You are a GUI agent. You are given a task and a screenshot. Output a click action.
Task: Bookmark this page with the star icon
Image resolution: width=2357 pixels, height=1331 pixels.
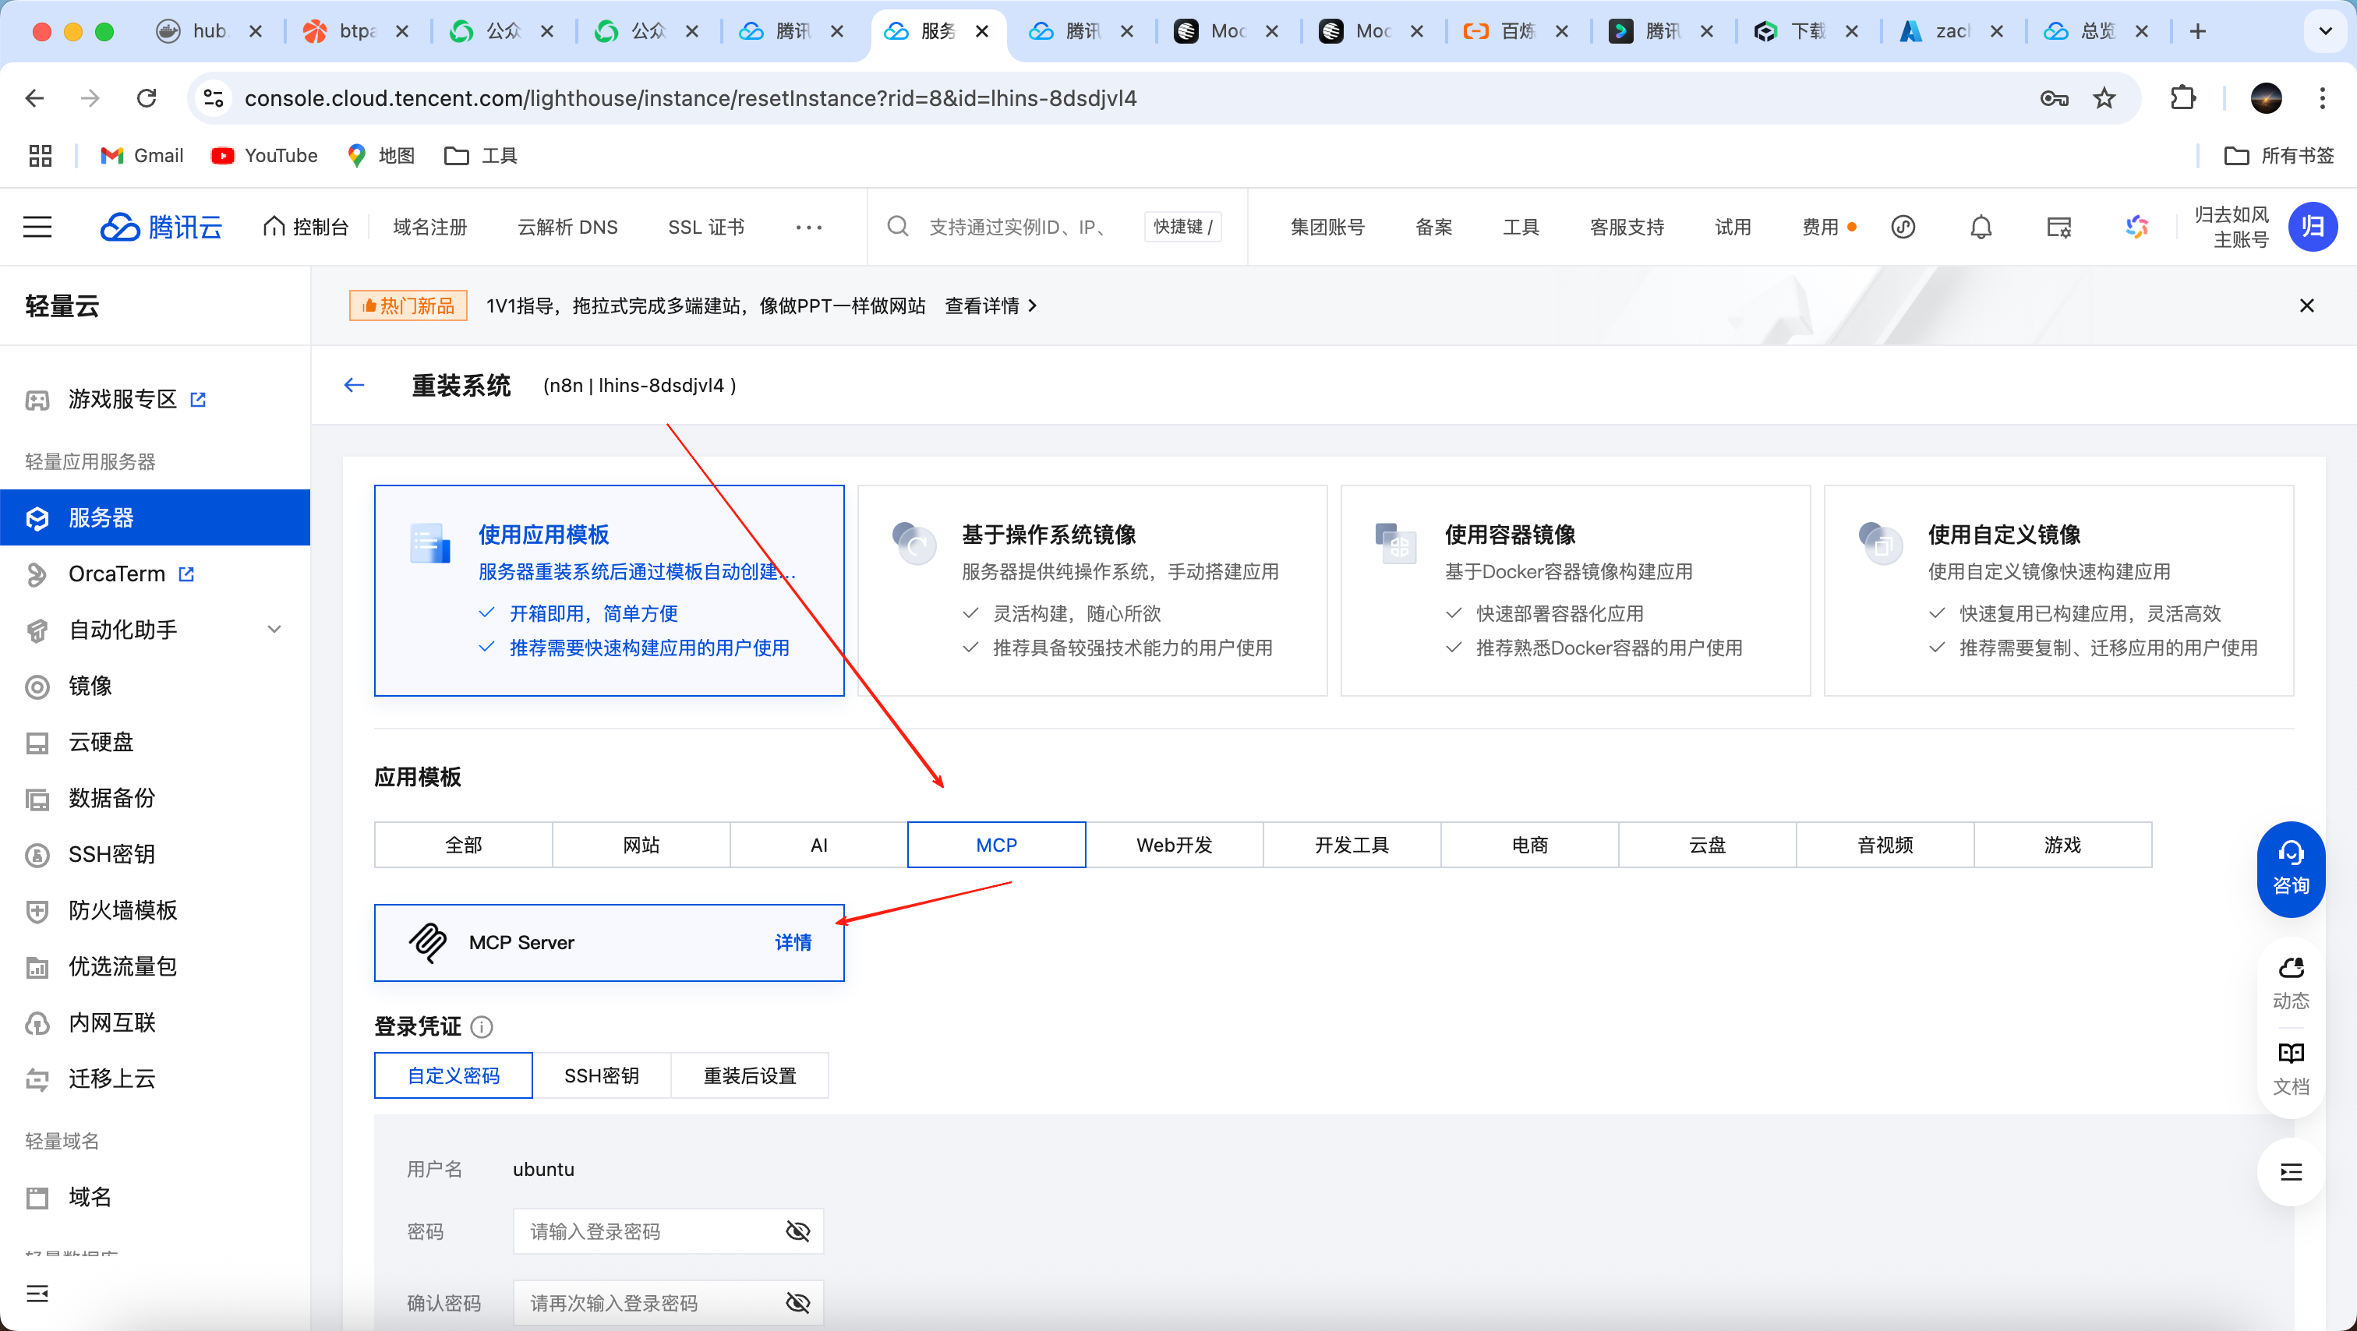coord(2104,98)
